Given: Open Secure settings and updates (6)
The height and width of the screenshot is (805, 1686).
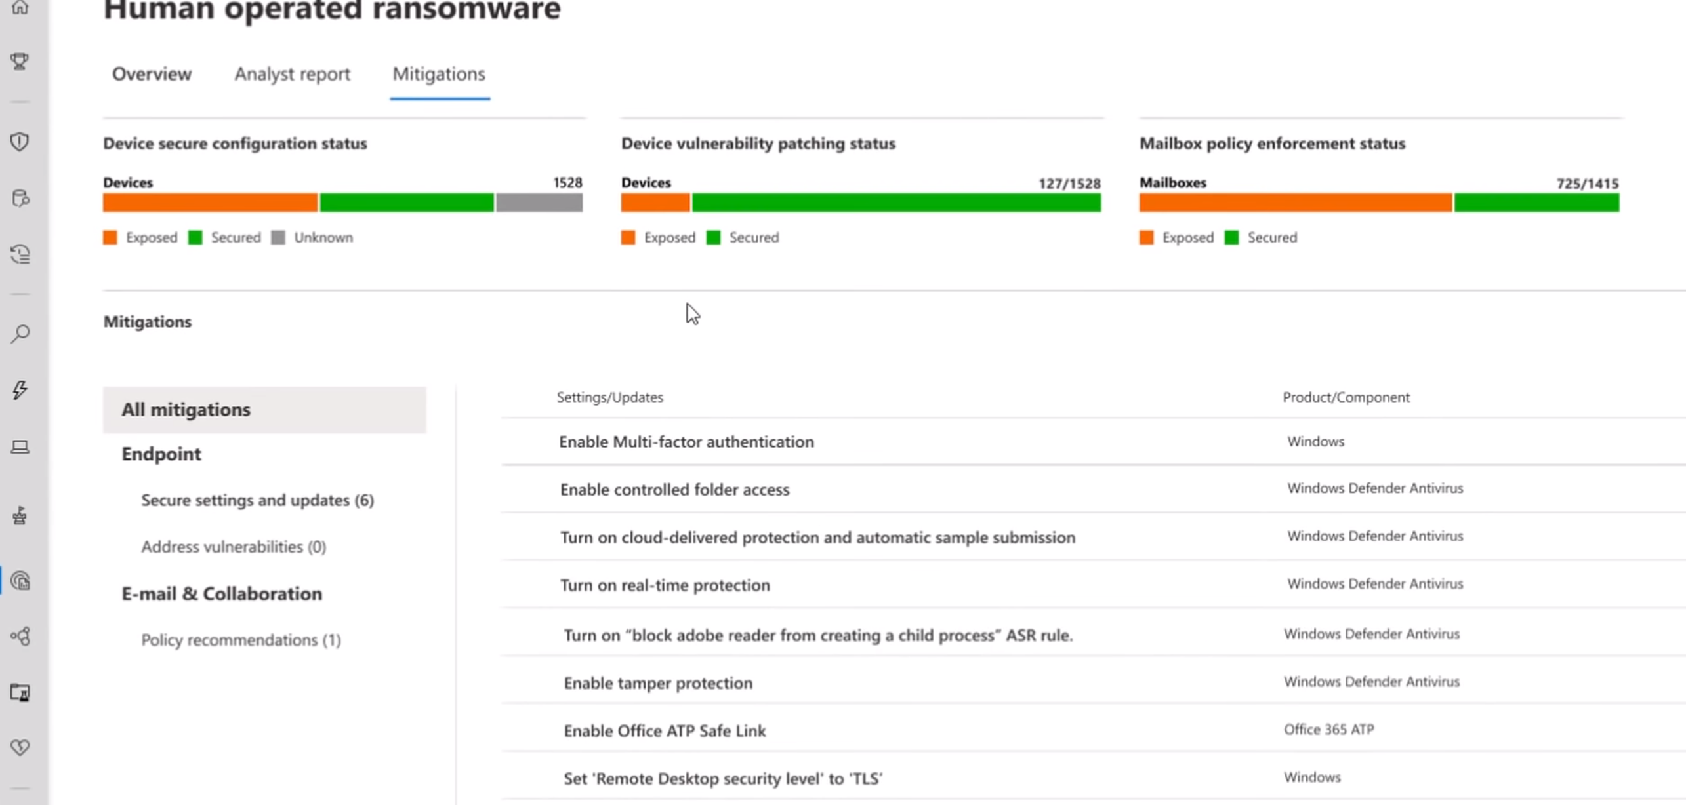Looking at the screenshot, I should click(258, 500).
